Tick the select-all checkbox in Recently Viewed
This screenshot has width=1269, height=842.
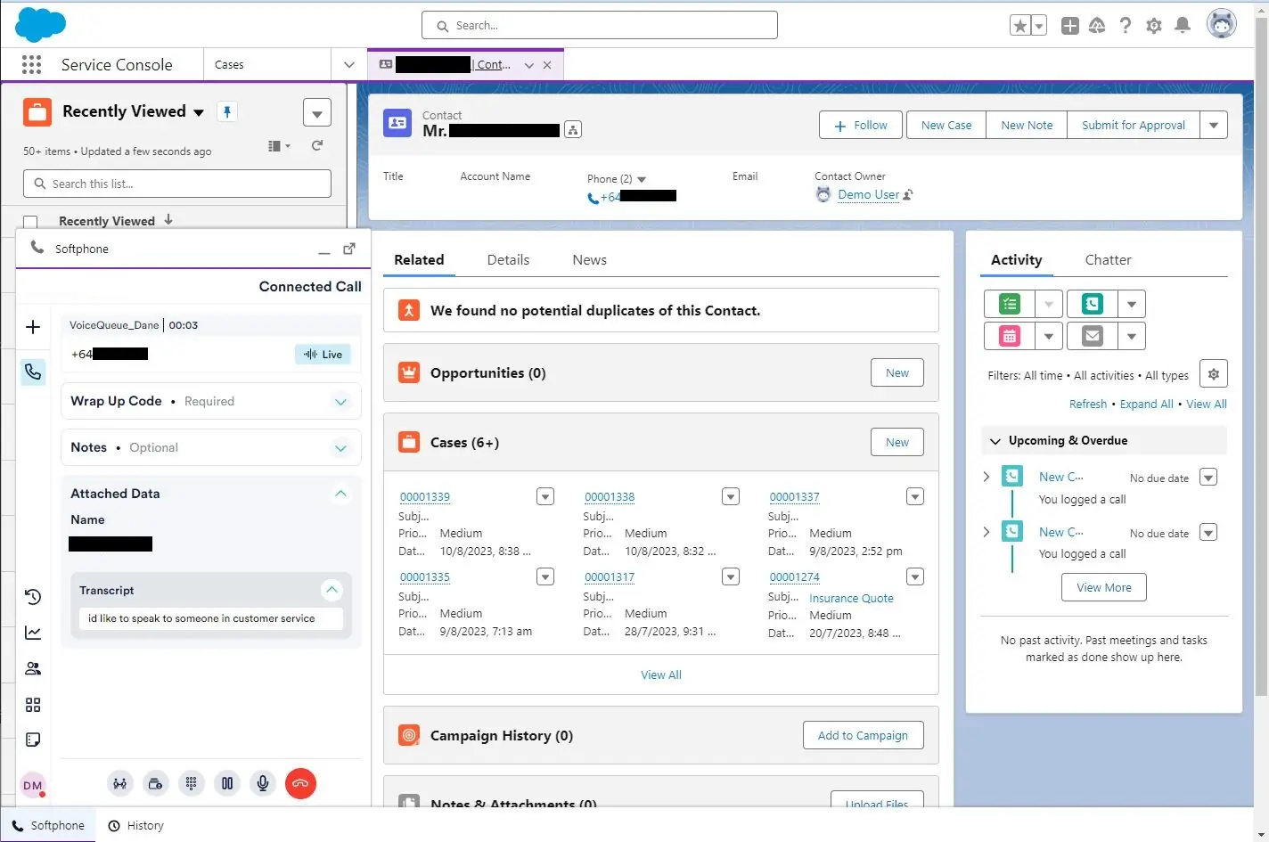[x=31, y=222]
